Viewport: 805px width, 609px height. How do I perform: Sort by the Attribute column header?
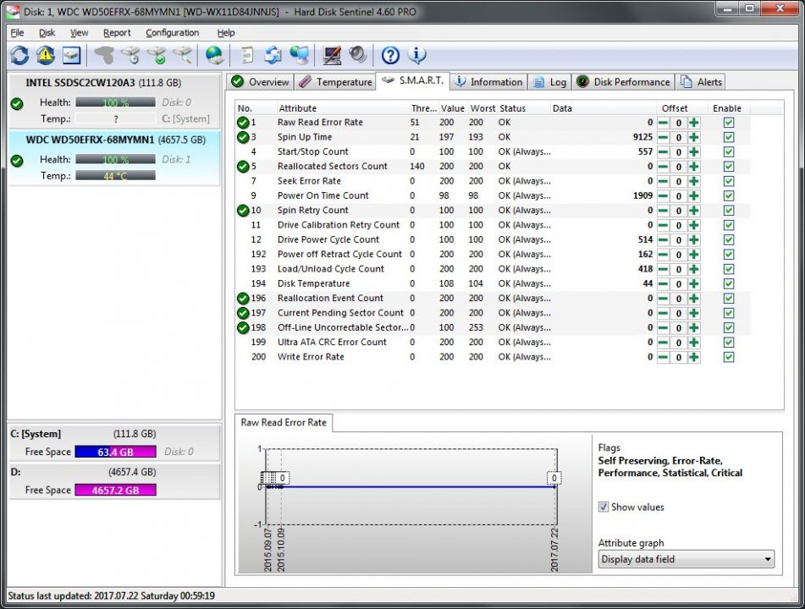click(x=341, y=108)
